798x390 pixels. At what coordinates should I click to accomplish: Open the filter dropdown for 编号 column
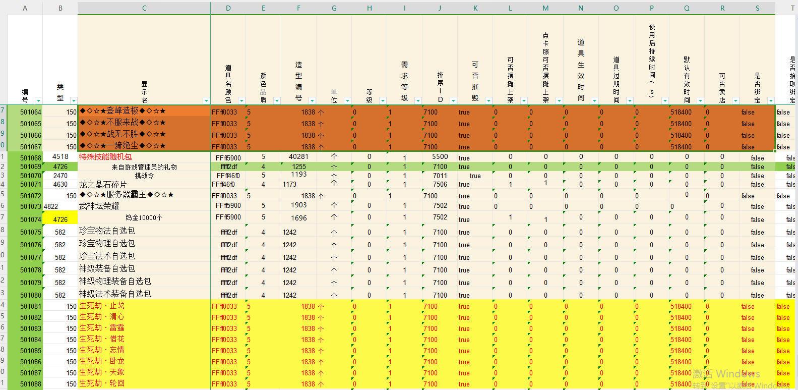[38, 100]
